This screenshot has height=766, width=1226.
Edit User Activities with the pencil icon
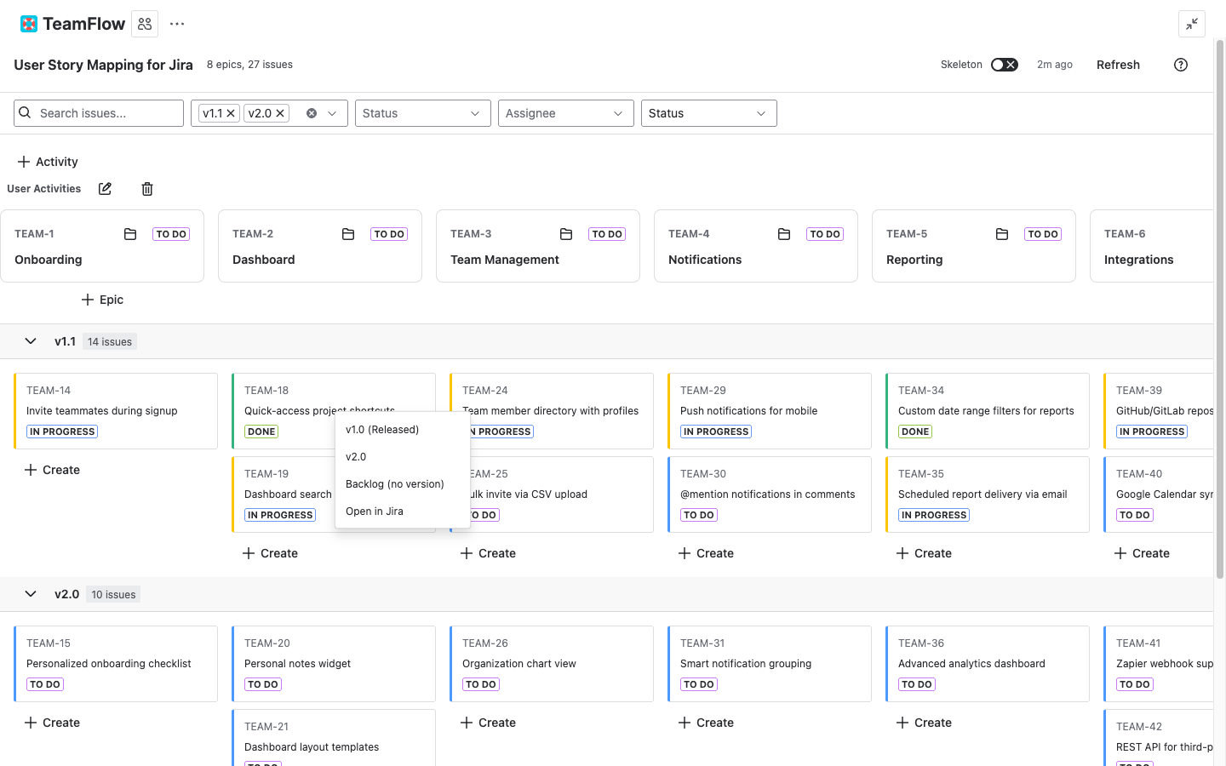tap(105, 188)
